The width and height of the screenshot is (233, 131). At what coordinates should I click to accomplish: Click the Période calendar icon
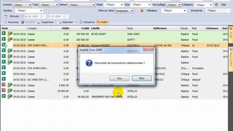click(6, 16)
